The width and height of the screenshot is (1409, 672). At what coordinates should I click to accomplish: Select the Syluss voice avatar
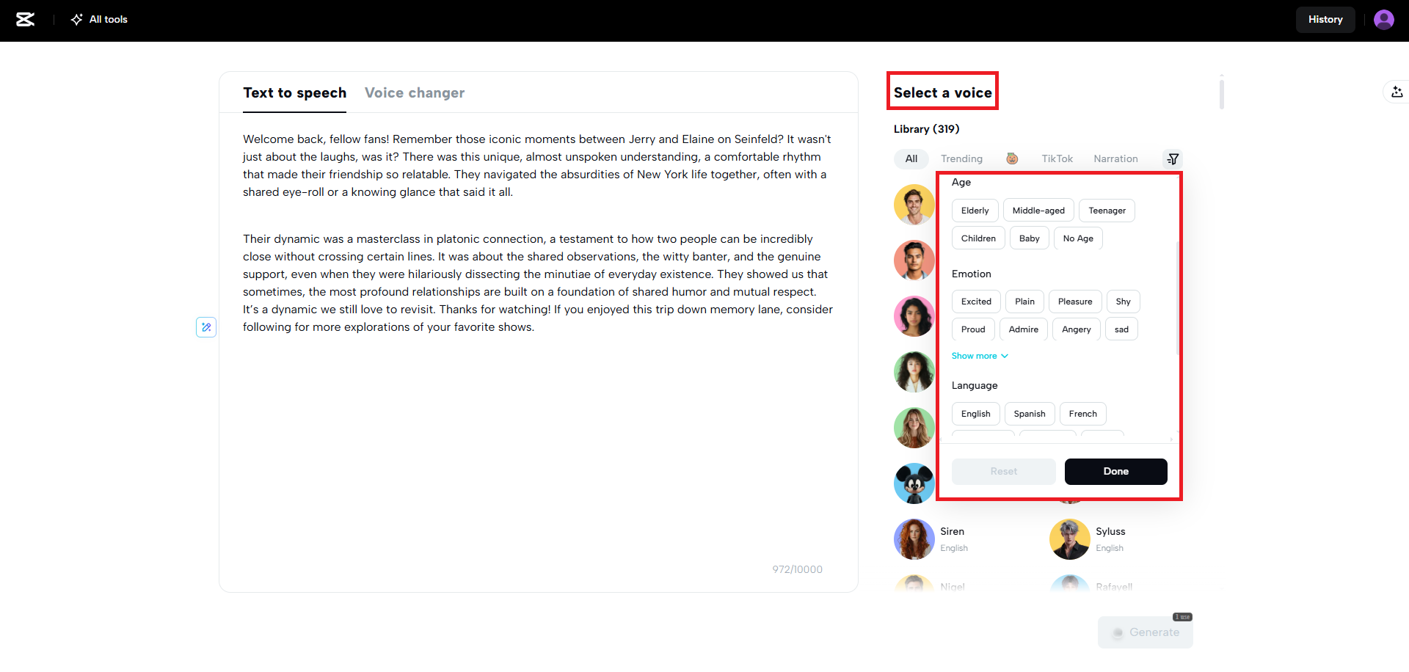(x=1070, y=539)
